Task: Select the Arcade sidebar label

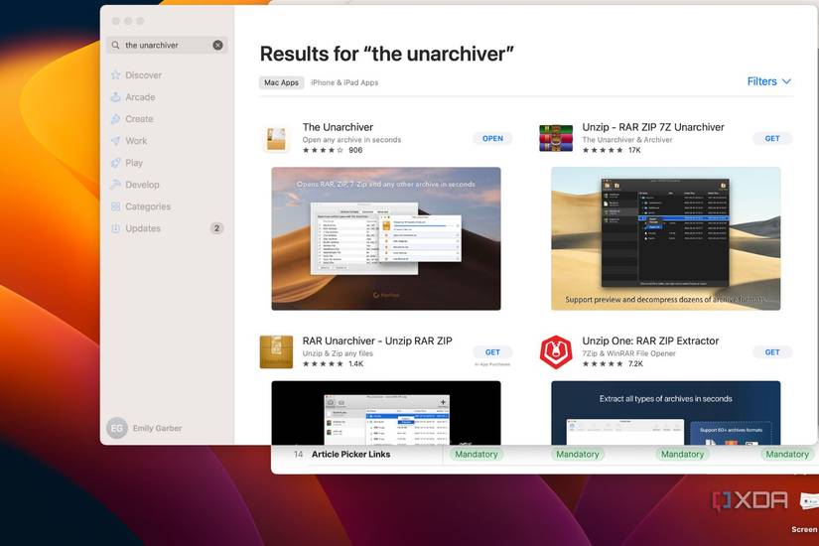Action: pos(140,97)
